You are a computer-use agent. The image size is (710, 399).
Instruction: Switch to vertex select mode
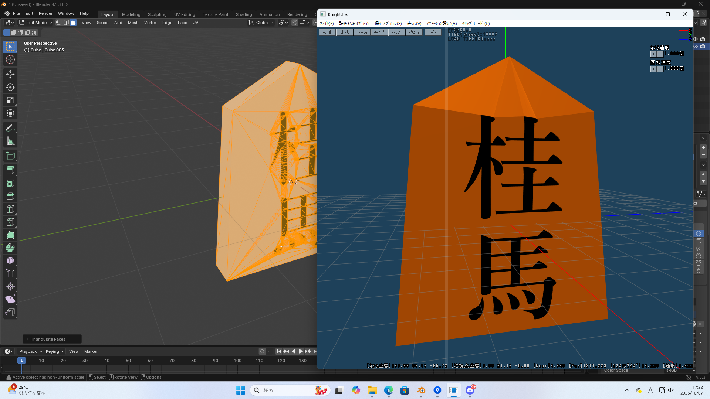coord(59,23)
